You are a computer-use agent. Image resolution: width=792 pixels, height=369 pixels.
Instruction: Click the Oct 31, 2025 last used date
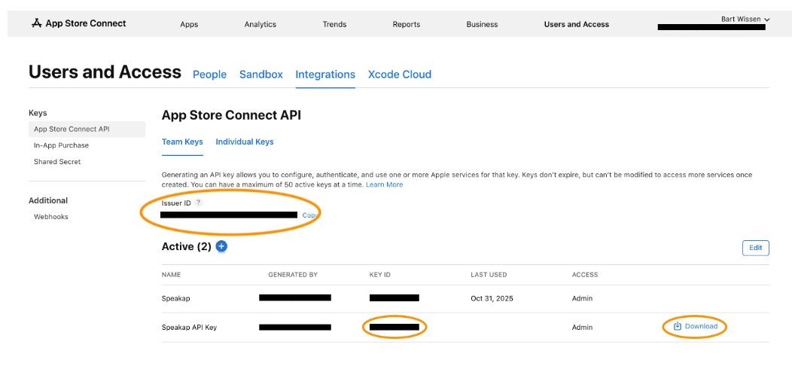tap(492, 298)
